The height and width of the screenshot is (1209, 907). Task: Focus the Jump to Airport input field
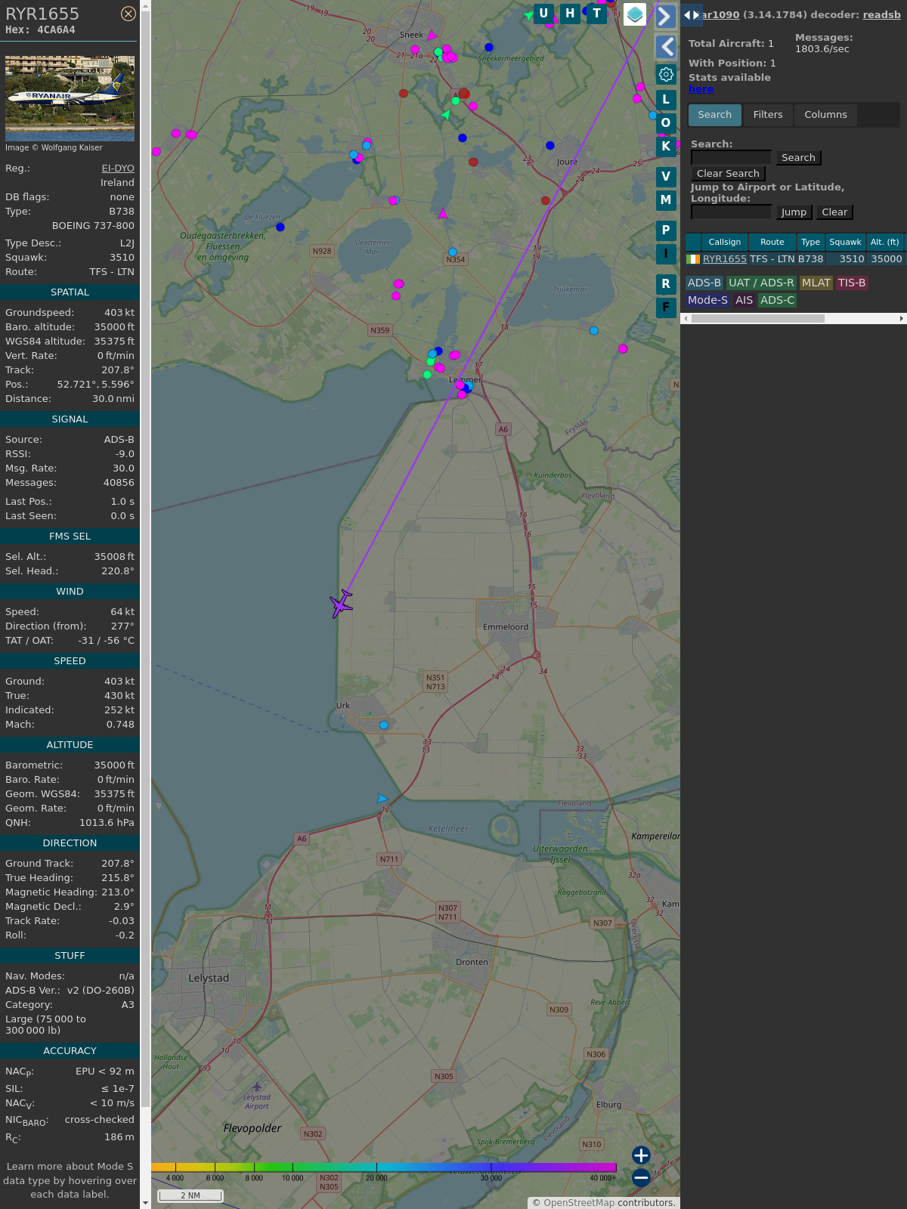click(731, 212)
